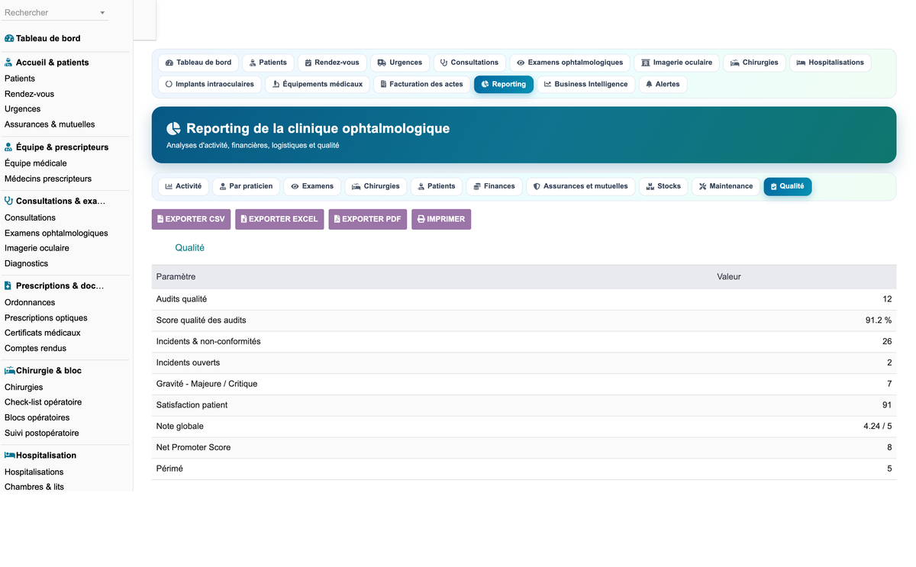Viewport: 916px width, 567px height.
Task: Open the Chirurgies report sub-tab
Action: pyautogui.click(x=376, y=186)
